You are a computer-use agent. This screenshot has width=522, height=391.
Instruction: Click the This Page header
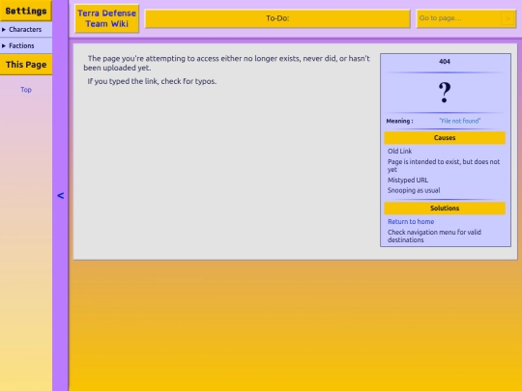coord(26,65)
